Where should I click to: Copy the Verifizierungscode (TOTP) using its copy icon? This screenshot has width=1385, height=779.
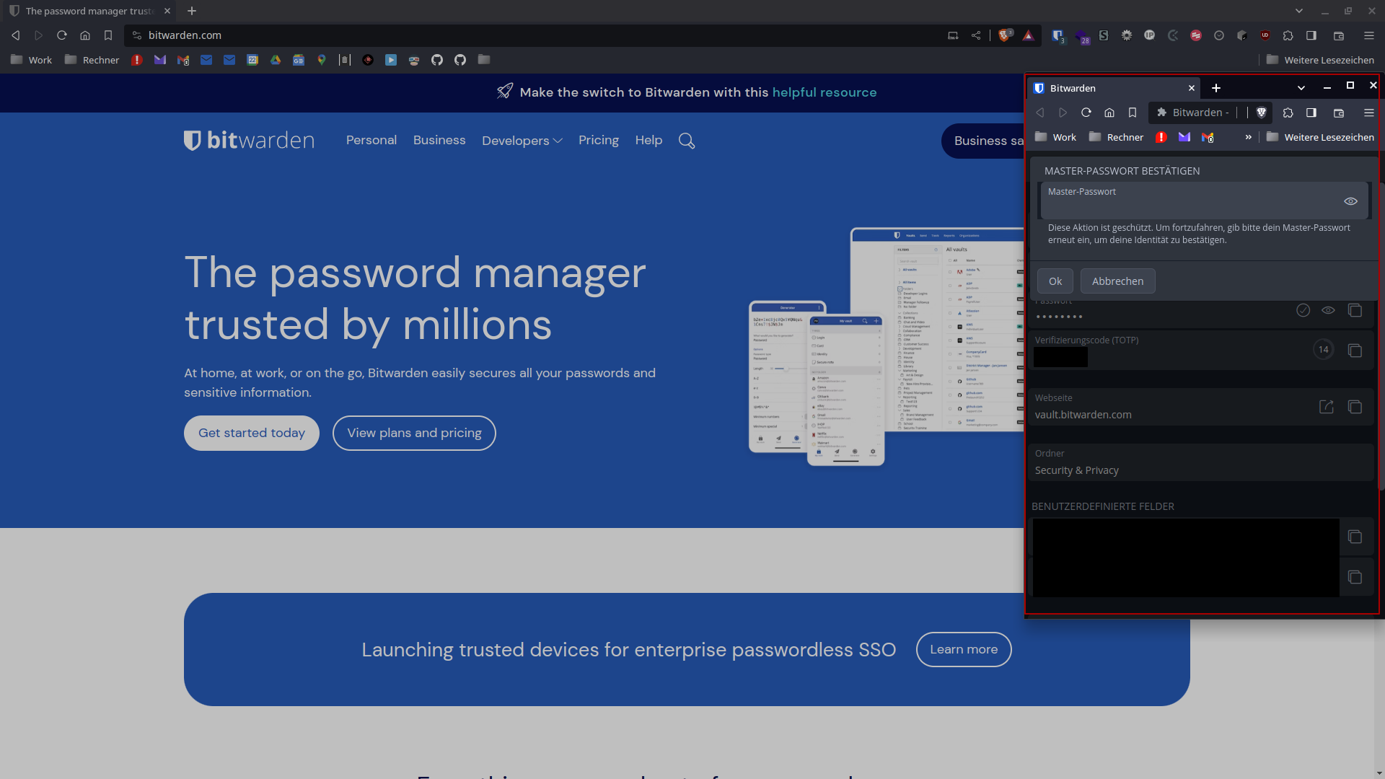pyautogui.click(x=1355, y=350)
